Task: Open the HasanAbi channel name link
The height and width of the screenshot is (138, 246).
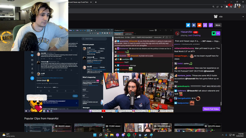Action: 186,32
